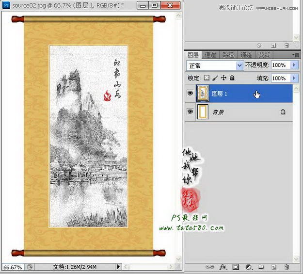Open the layer style fx menu
The image size is (303, 274).
223,267
